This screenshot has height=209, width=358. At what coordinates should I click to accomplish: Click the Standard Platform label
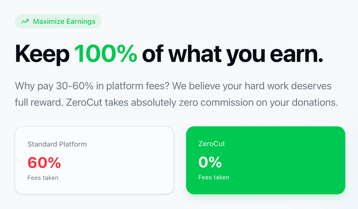pos(57,144)
